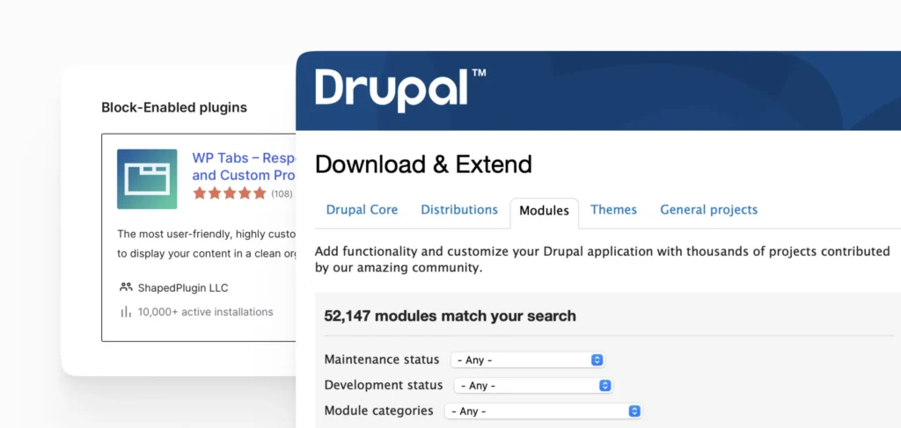Click the Download & Extend heading

tap(423, 164)
